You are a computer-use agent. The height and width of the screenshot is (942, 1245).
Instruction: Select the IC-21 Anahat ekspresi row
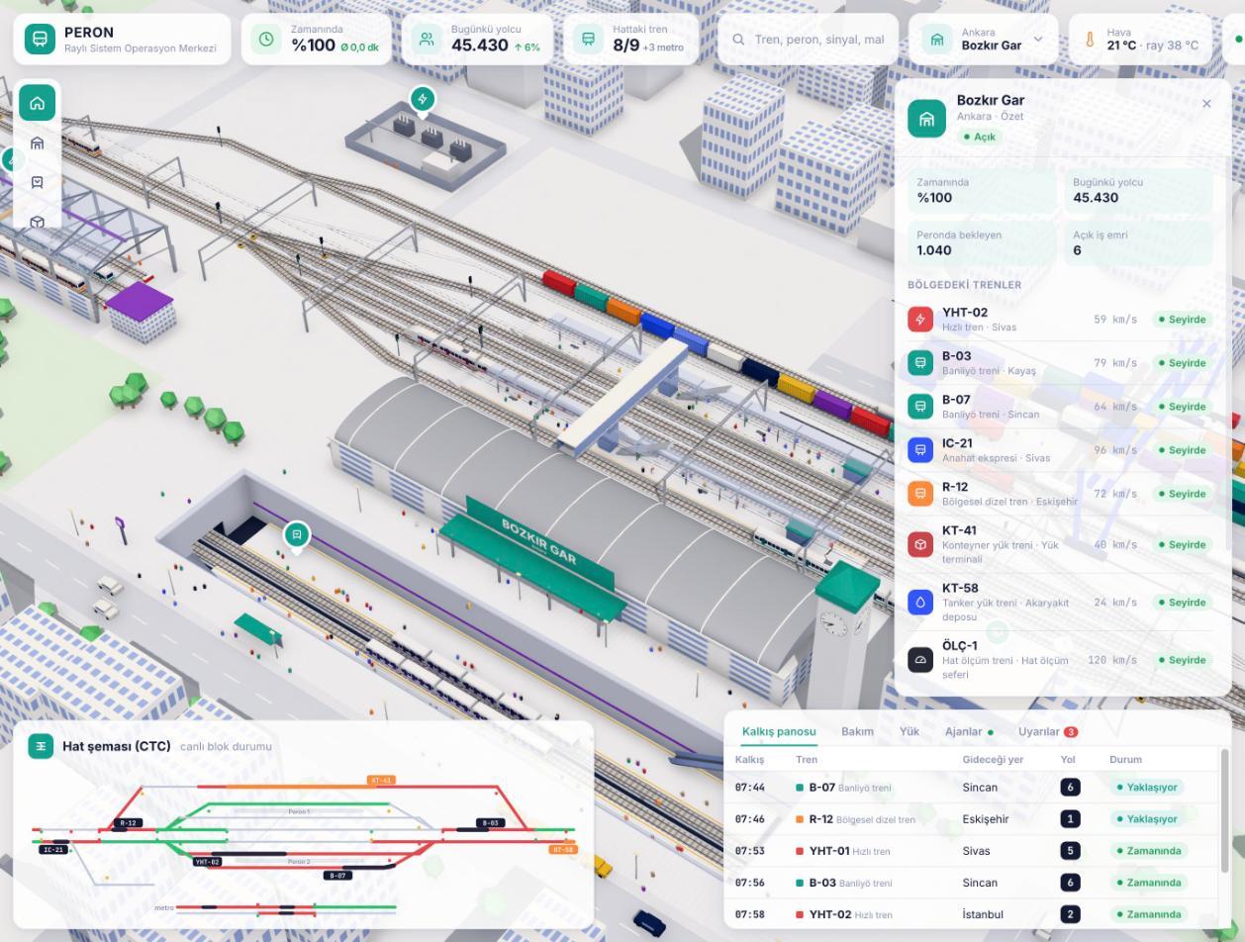[1060, 449]
